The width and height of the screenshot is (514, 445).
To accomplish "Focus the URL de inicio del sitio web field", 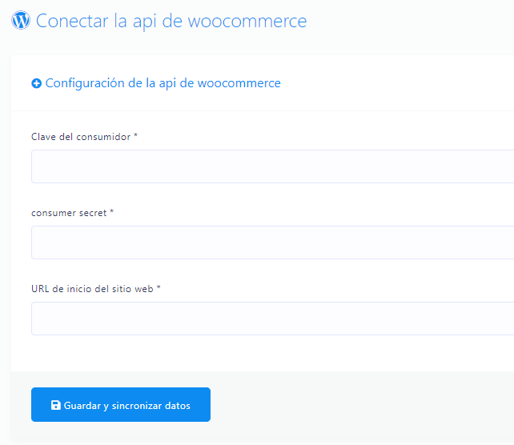I will pos(272,319).
